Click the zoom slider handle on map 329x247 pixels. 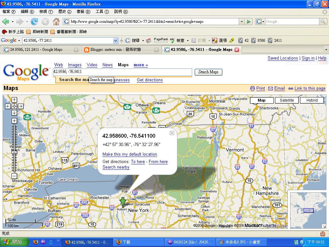click(x=14, y=152)
